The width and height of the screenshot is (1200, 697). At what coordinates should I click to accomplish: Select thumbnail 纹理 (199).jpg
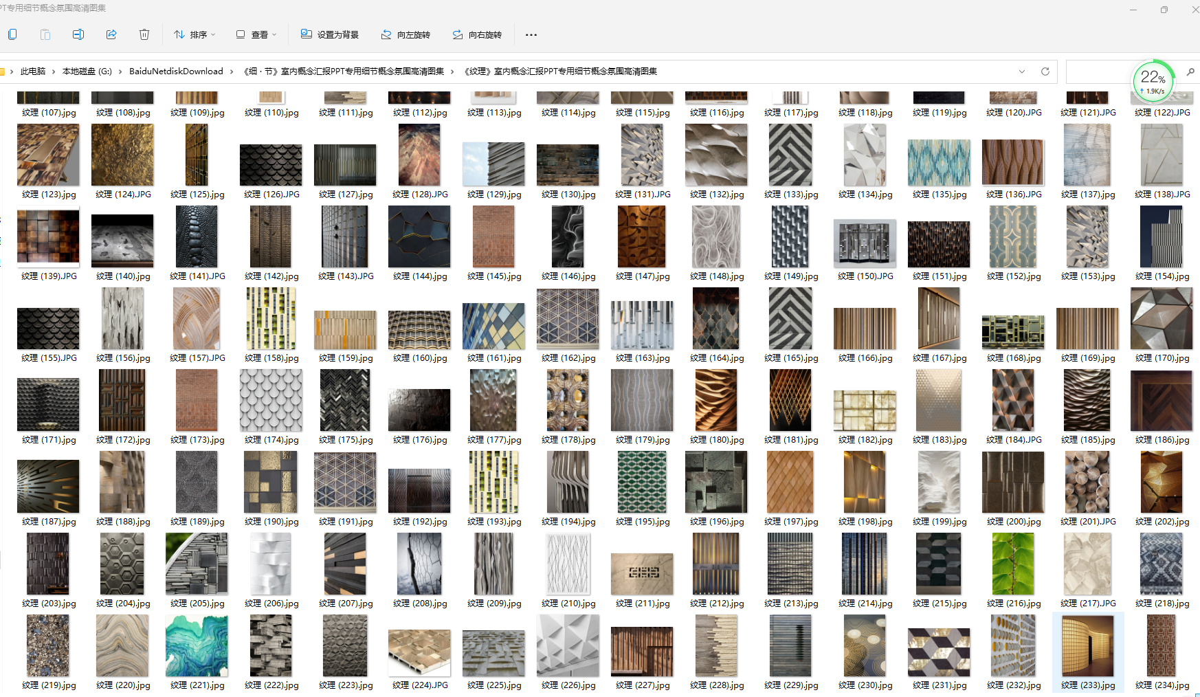tap(939, 482)
